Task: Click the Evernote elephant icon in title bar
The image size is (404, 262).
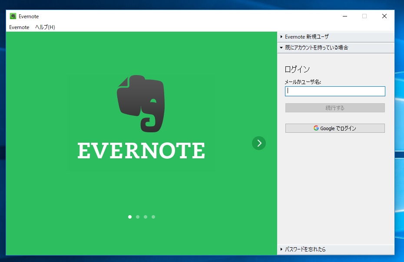Action: 13,16
